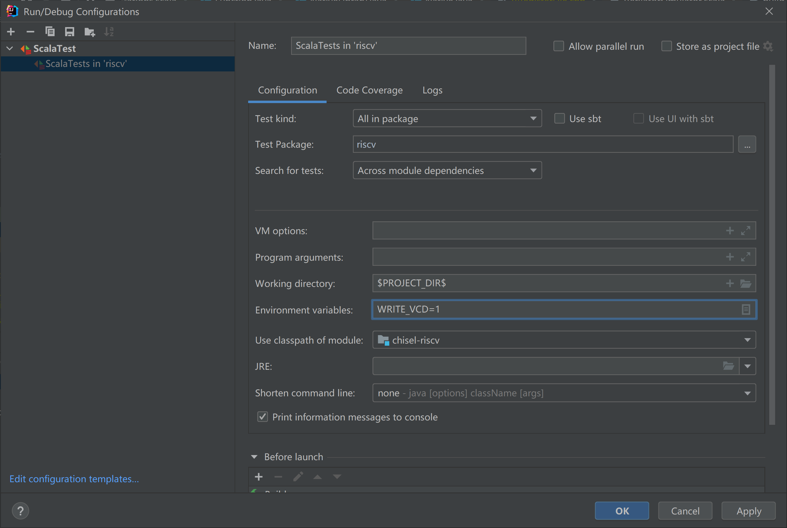Open the JRE dropdown arrow
The width and height of the screenshot is (787, 528).
[x=747, y=366]
